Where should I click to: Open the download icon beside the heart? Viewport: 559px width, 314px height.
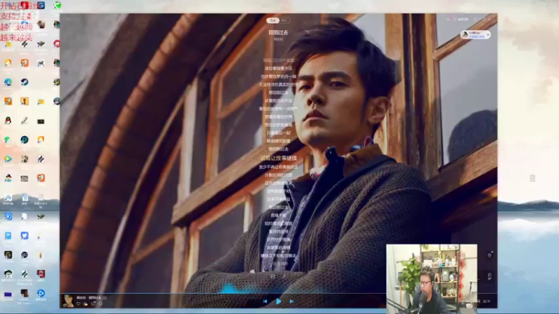pyautogui.click(x=85, y=304)
